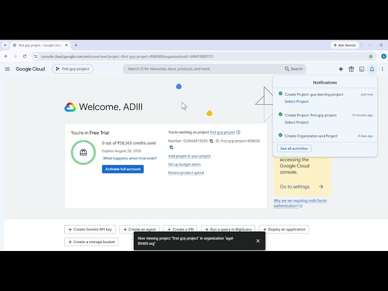
Task: Click Deploy an application button
Action: [284, 229]
